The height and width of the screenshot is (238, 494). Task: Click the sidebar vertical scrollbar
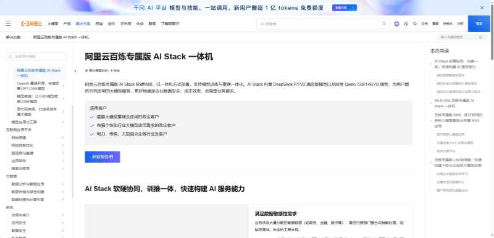pyautogui.click(x=72, y=152)
